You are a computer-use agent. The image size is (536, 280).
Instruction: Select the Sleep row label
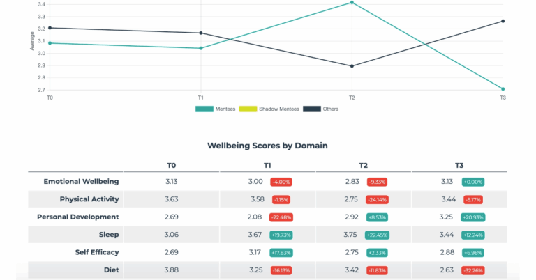[109, 235]
